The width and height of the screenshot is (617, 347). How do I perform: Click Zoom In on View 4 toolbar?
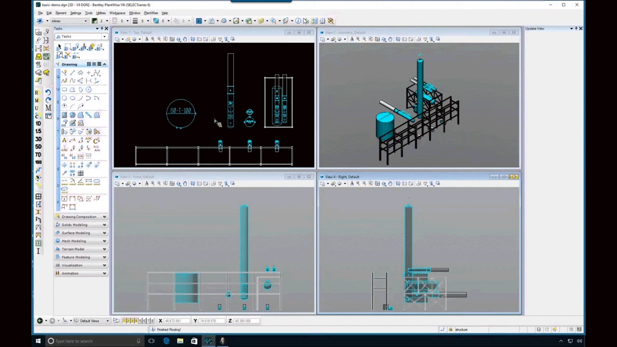coord(358,184)
